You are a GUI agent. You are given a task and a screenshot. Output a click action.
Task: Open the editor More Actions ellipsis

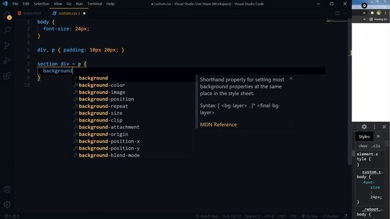click(345, 13)
